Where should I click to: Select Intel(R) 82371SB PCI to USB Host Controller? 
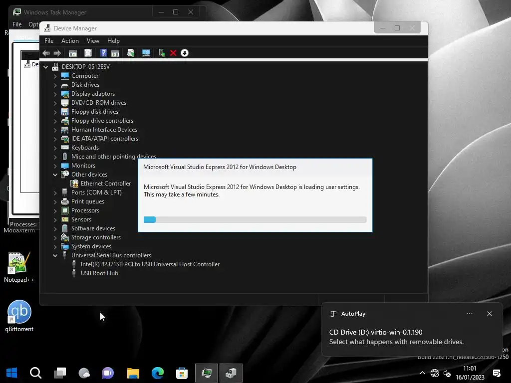click(150, 264)
